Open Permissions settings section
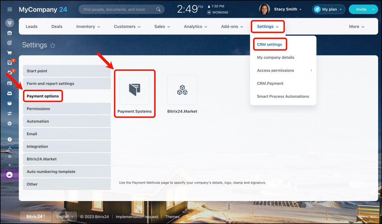 click(67, 109)
